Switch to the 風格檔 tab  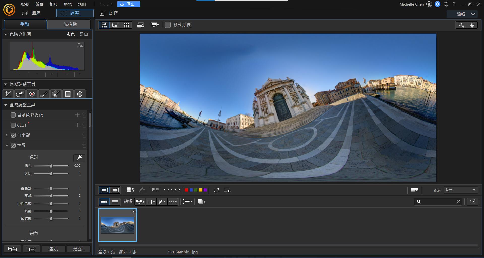70,24
